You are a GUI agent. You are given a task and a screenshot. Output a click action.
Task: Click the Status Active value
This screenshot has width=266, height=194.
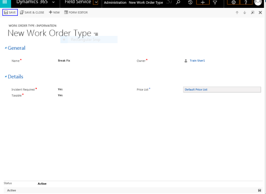pyautogui.click(x=42, y=184)
